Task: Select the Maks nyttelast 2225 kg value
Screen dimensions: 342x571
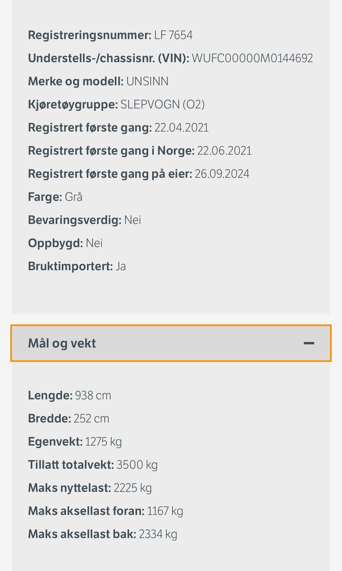Action: pos(90,487)
